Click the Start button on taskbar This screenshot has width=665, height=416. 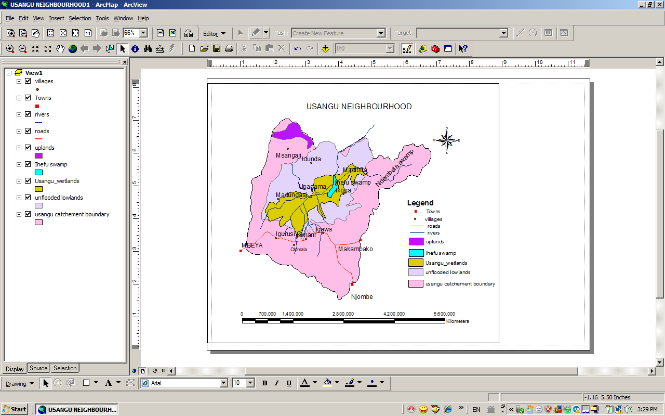click(x=15, y=409)
